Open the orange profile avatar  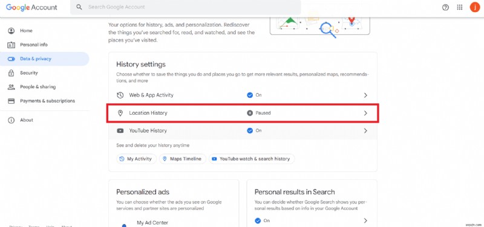coord(475,7)
